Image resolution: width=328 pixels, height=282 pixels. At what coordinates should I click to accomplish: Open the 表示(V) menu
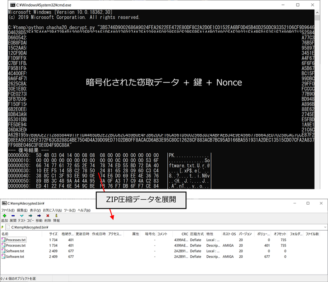coord(35,210)
